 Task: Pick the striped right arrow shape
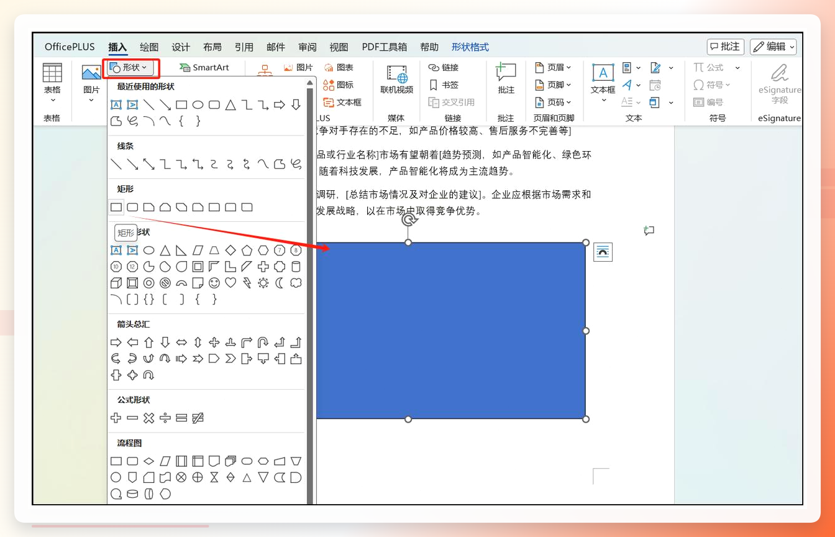tap(181, 358)
